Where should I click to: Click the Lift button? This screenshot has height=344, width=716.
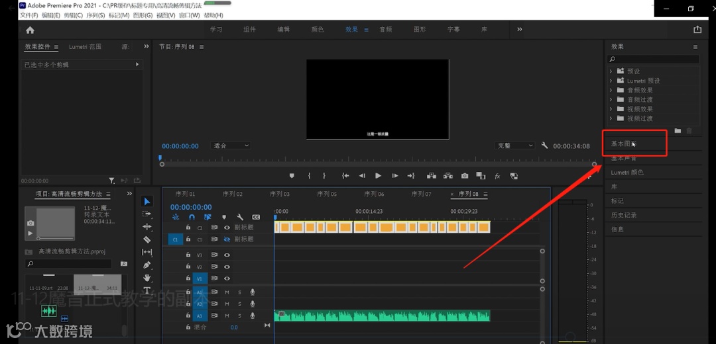pos(431,176)
